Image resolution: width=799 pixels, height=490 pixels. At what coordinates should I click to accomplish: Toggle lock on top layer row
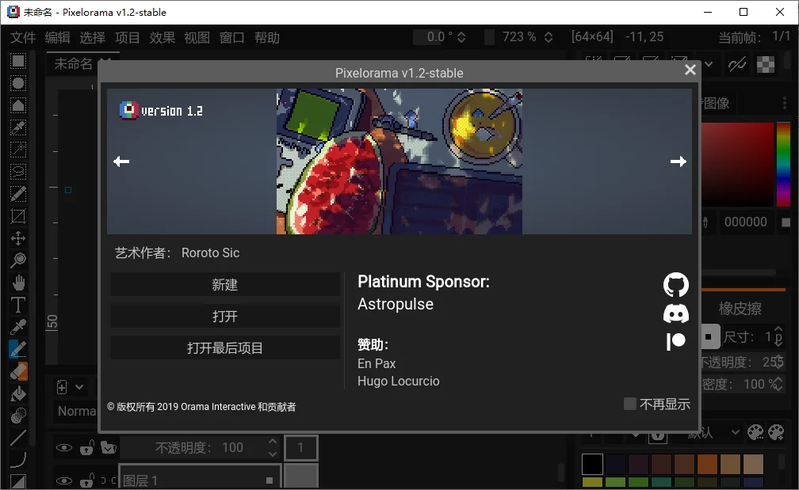[x=86, y=448]
